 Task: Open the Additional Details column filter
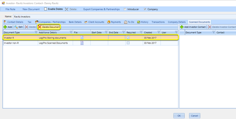(71, 32)
